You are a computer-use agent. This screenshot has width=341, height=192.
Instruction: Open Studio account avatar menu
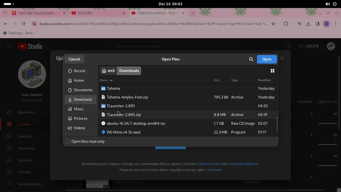[331, 46]
